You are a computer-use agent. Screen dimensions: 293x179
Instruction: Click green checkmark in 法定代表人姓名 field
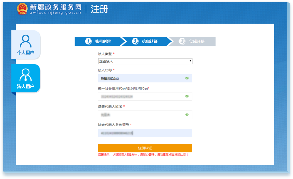(187, 114)
